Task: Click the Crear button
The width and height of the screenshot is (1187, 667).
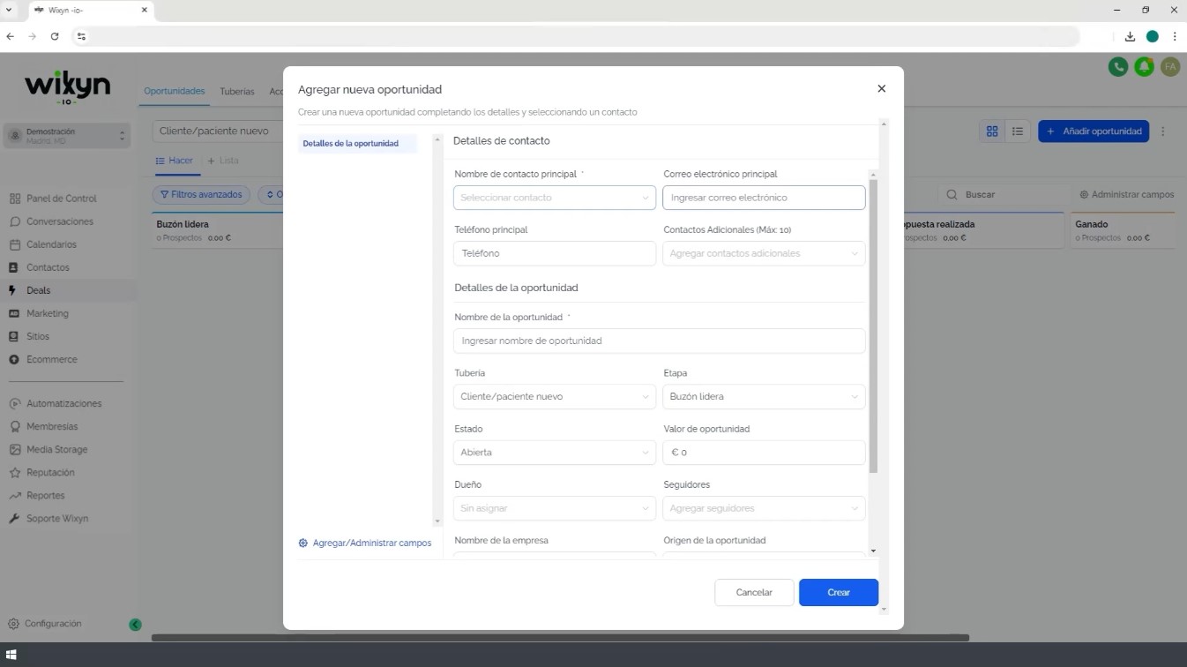Action: 839,592
